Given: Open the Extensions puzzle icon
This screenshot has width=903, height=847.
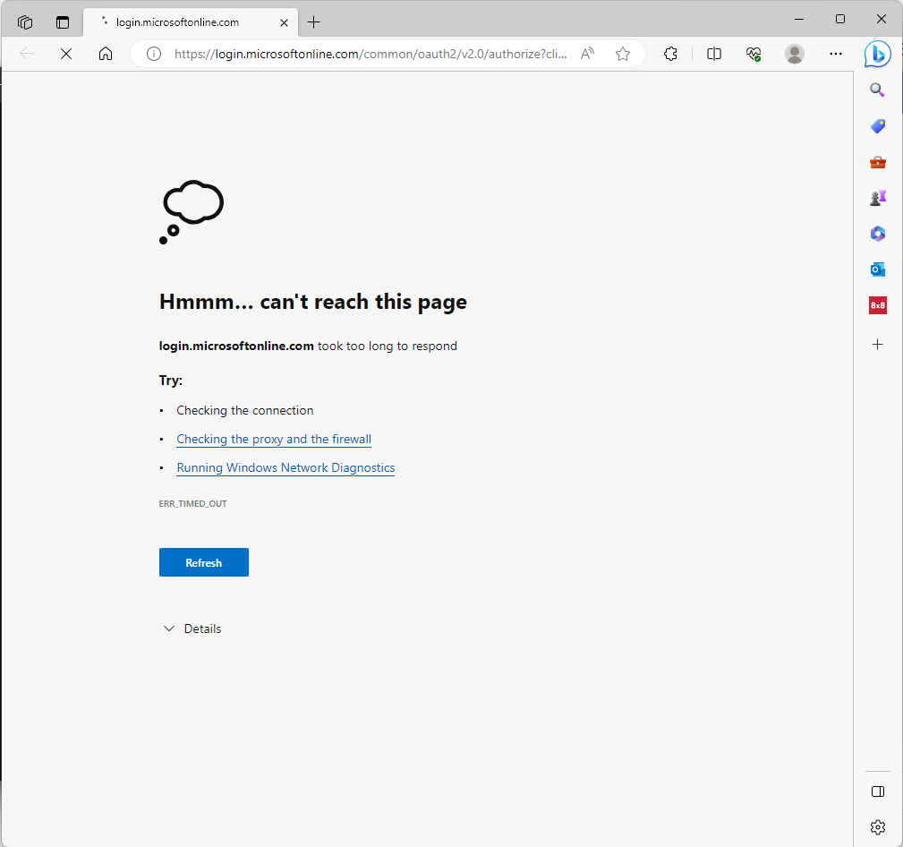Looking at the screenshot, I should click(670, 54).
